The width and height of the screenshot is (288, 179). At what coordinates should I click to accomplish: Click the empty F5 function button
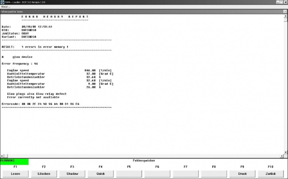pyautogui.click(x=129, y=174)
